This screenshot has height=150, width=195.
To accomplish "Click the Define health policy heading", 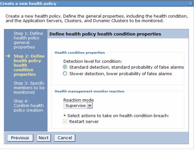I will click(105, 34).
